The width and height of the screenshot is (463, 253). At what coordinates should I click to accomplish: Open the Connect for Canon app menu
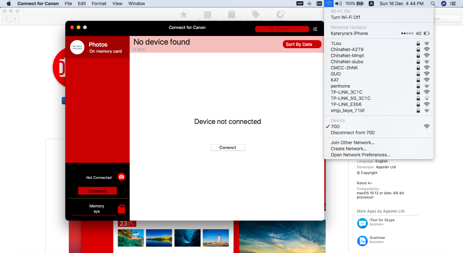(x=38, y=4)
